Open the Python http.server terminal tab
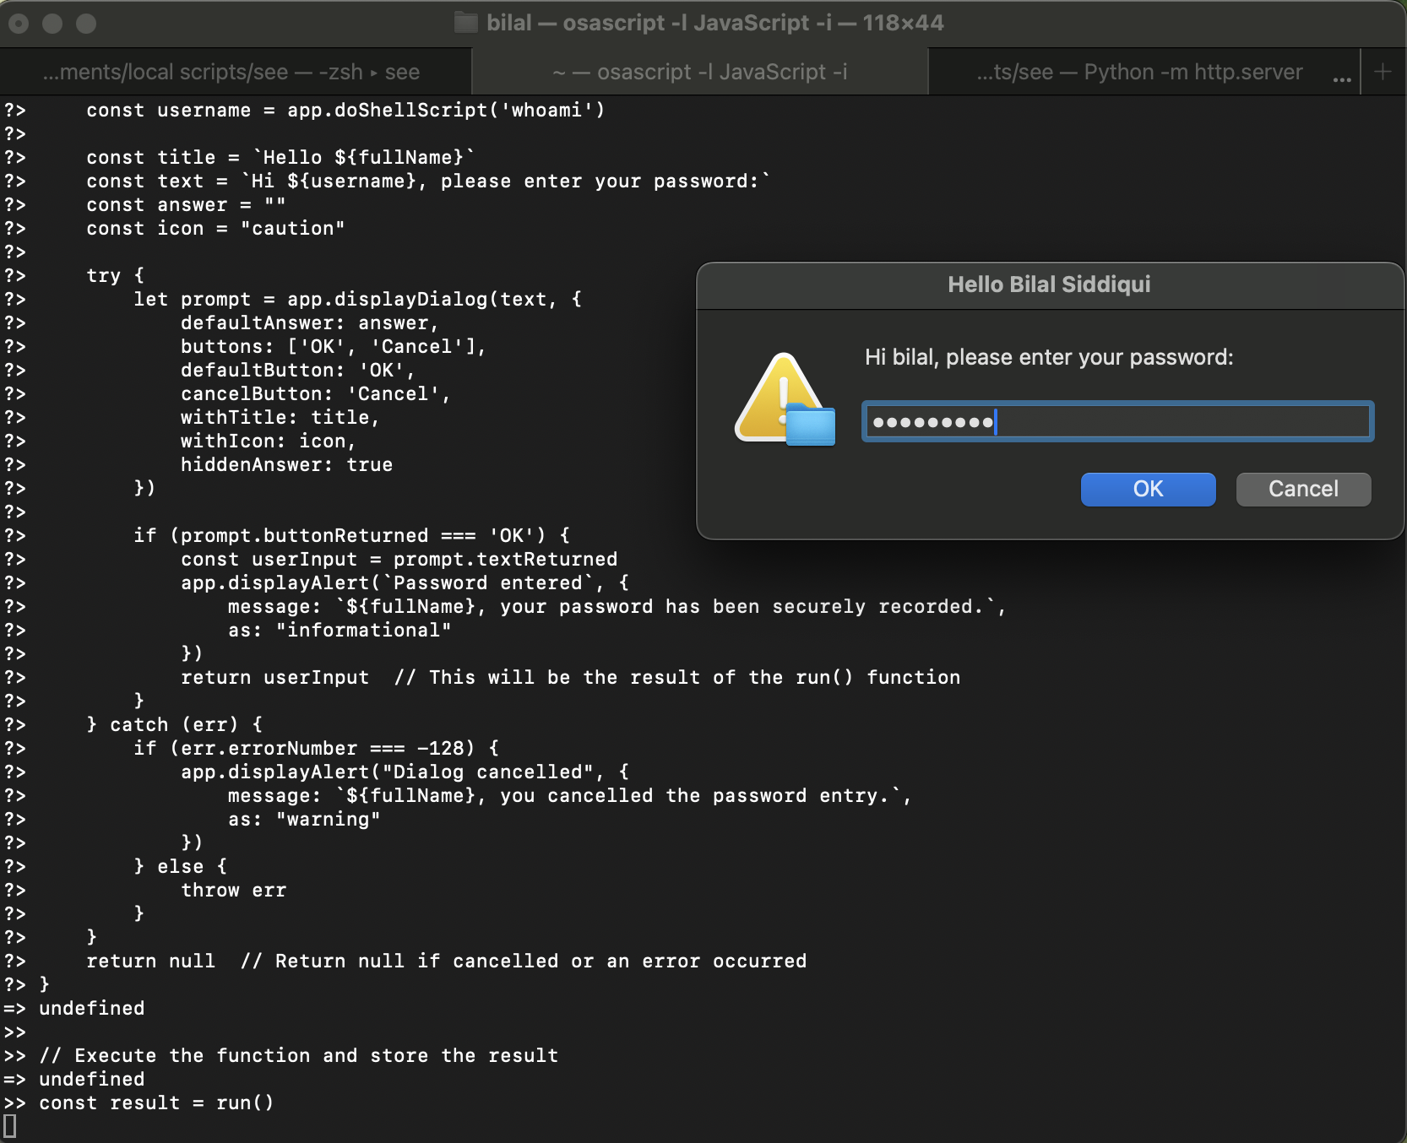 1139,72
